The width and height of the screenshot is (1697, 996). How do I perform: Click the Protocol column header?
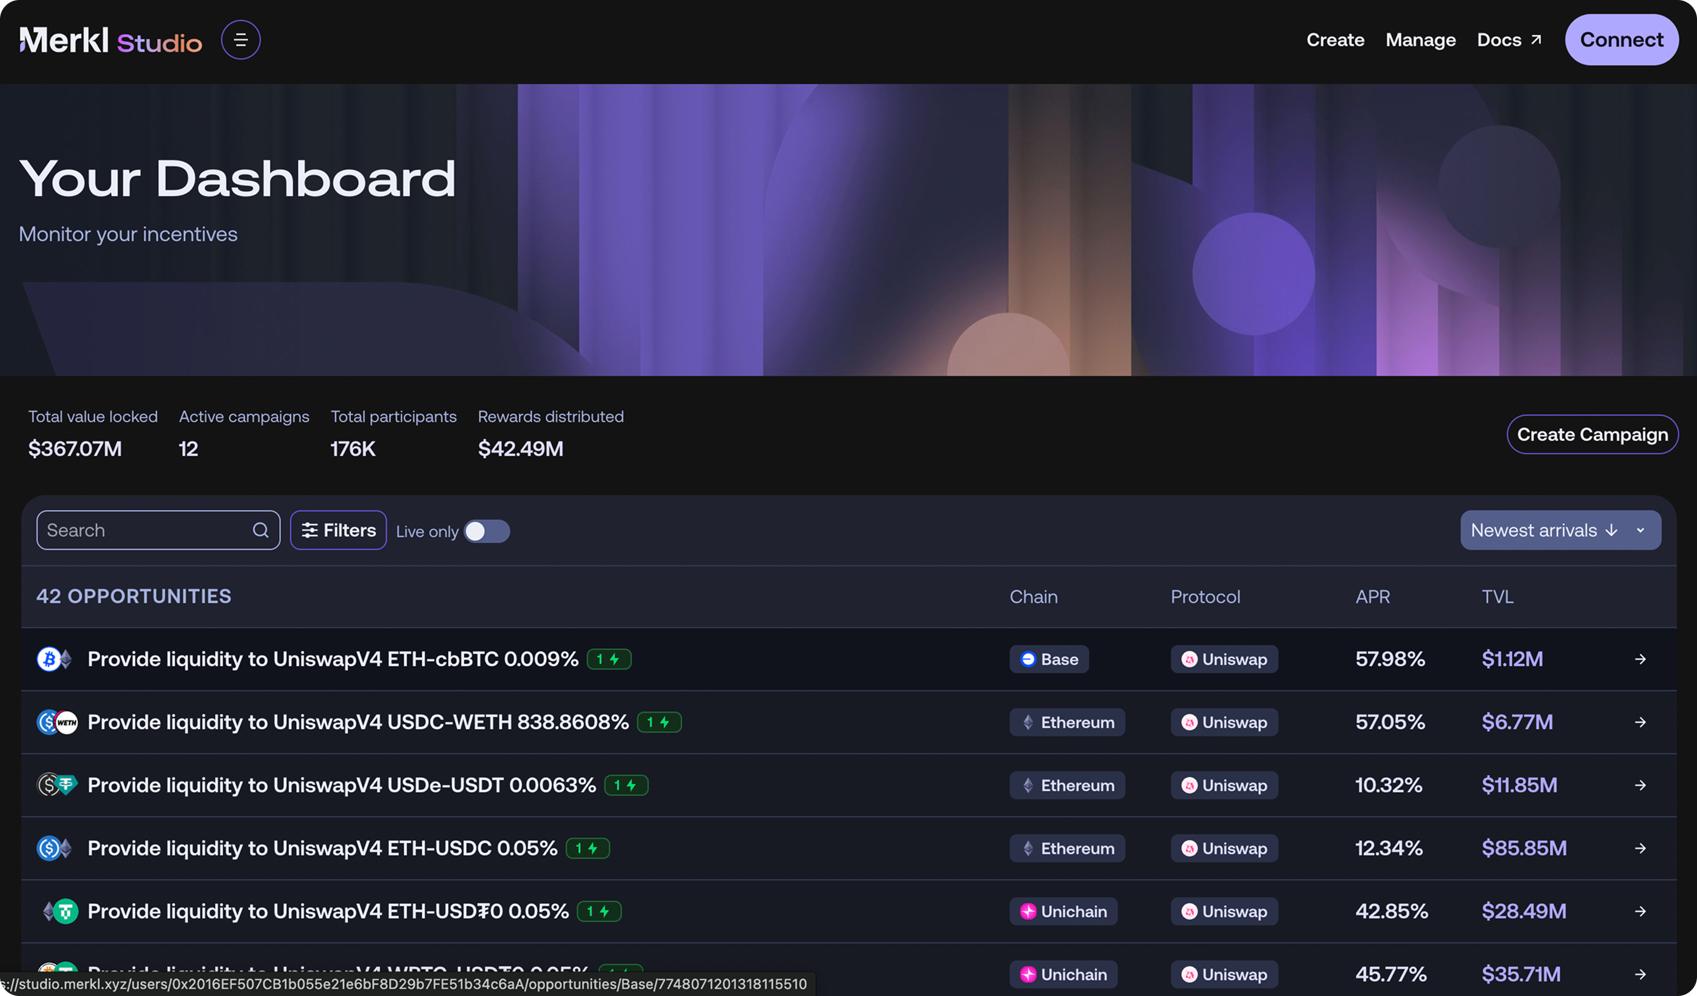pyautogui.click(x=1205, y=596)
